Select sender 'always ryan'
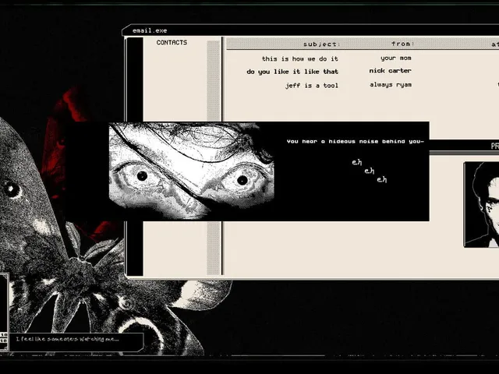This screenshot has height=374, width=499. pos(391,85)
